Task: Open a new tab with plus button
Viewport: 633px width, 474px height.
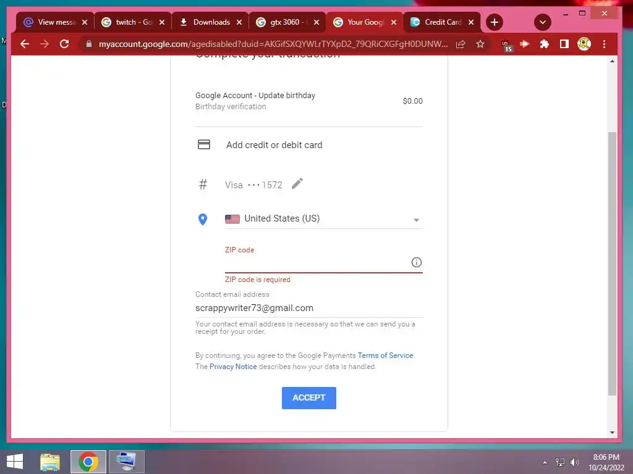Action: click(x=495, y=22)
